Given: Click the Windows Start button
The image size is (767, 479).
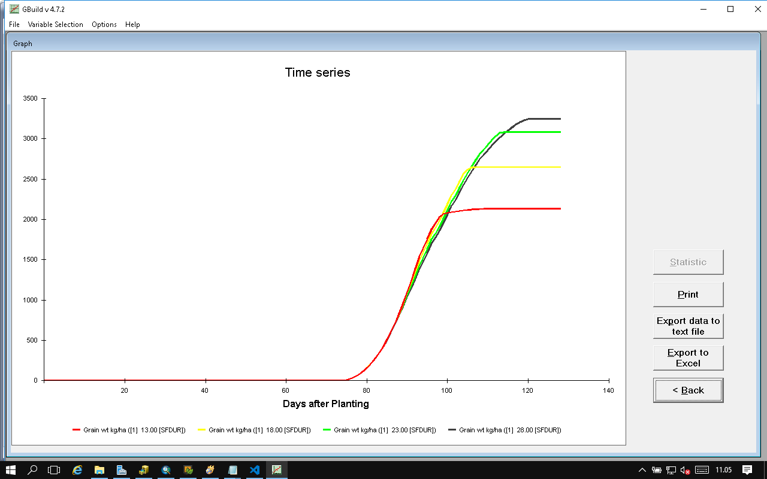Looking at the screenshot, I should coord(11,470).
